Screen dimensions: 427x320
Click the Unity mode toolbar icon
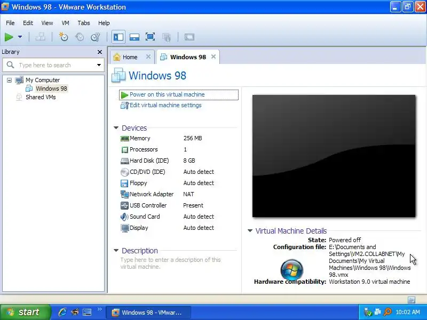pos(167,37)
